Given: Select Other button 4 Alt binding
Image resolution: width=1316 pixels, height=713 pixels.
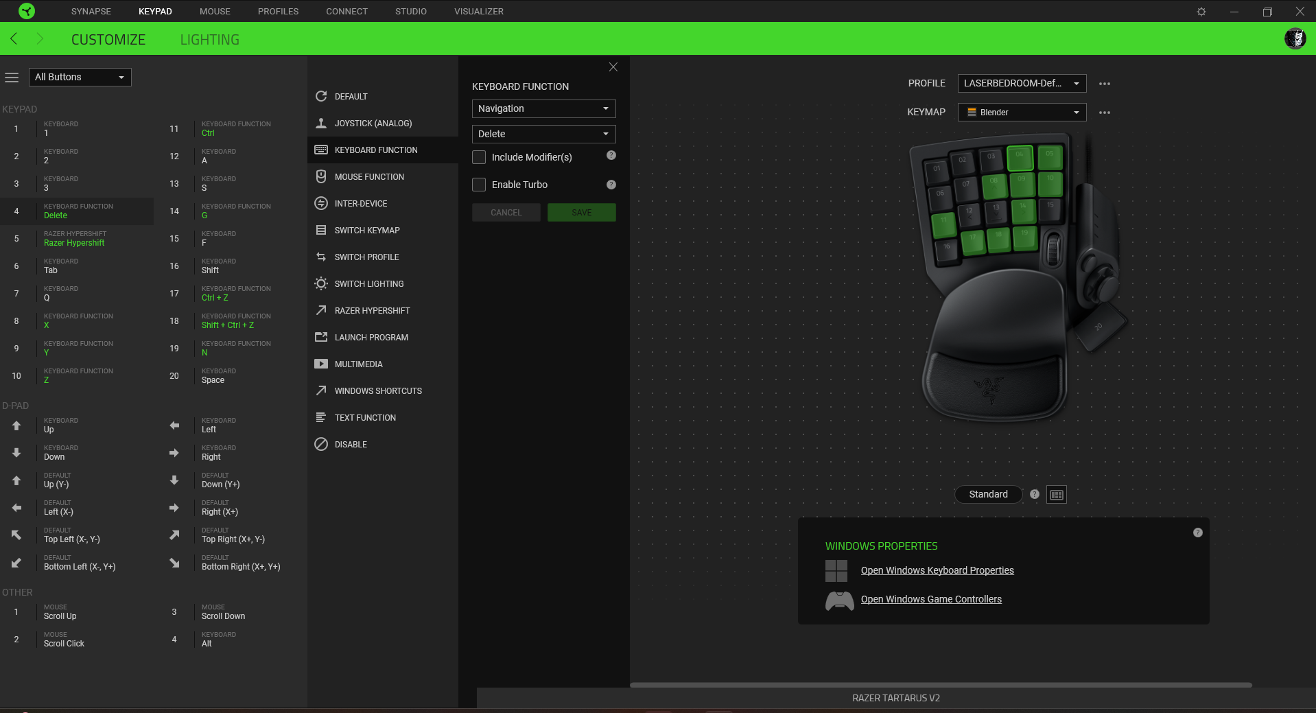Looking at the screenshot, I should point(235,640).
